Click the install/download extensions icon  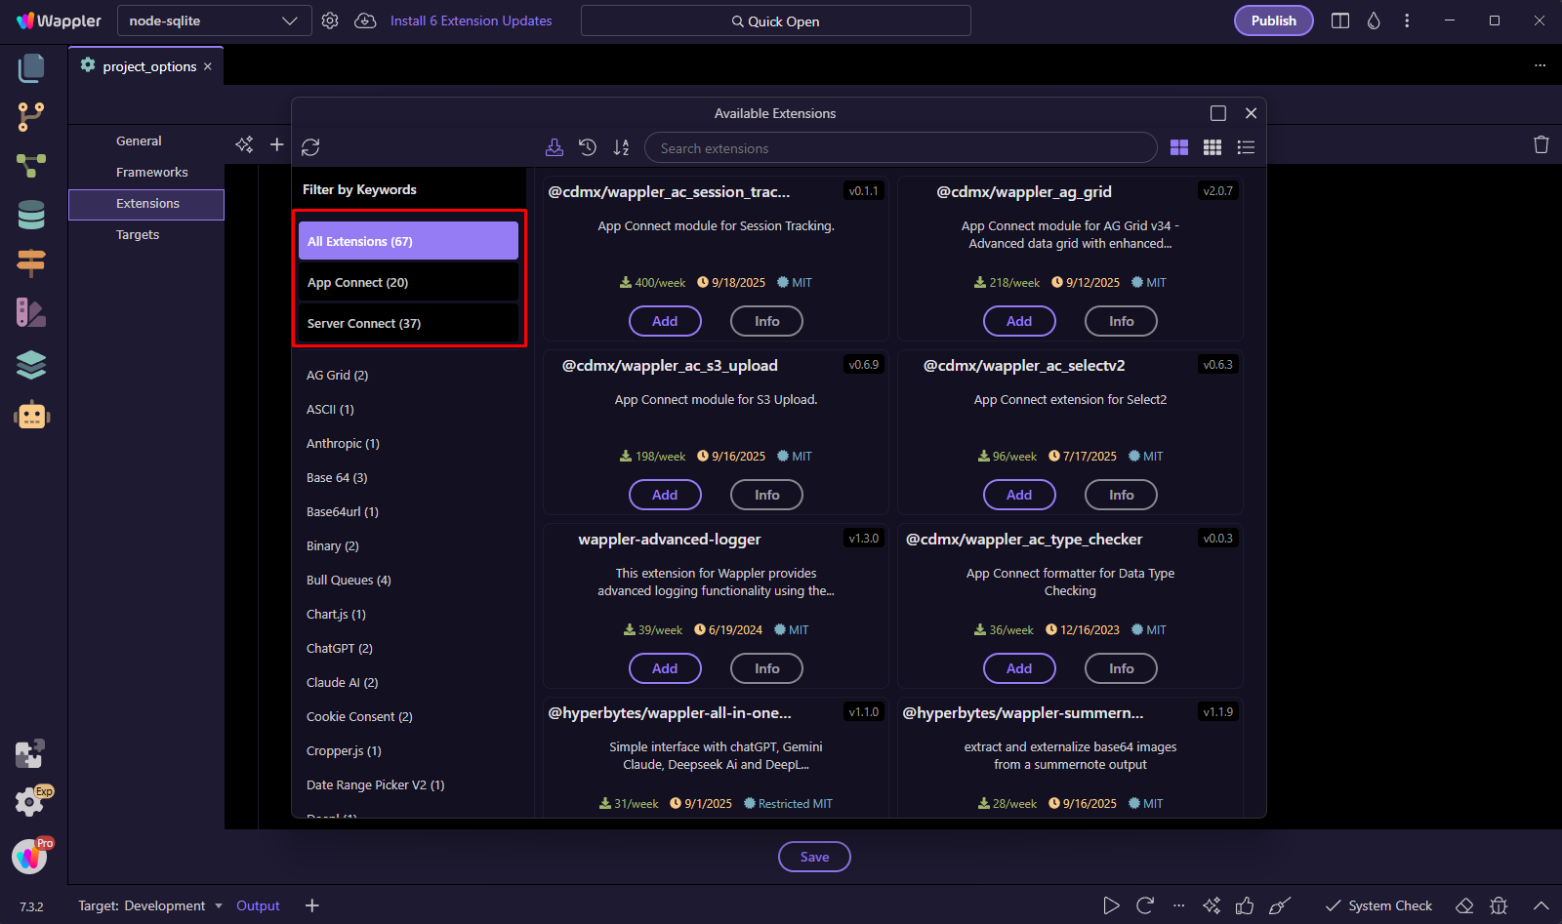tap(555, 147)
